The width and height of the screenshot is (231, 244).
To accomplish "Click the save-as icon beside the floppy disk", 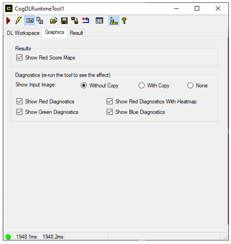I will click(75, 21).
